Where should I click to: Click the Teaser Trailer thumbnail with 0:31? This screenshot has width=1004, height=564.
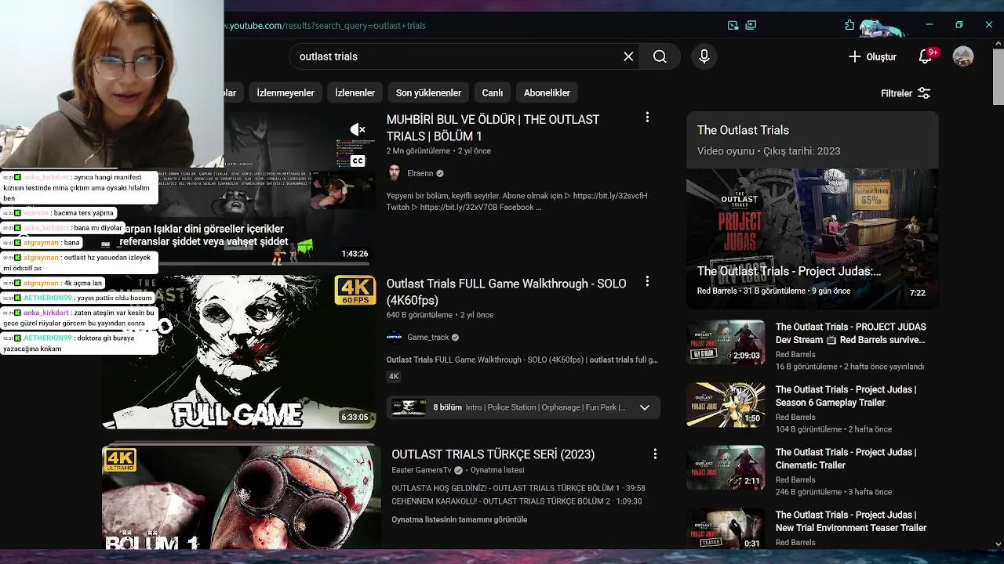coord(726,529)
